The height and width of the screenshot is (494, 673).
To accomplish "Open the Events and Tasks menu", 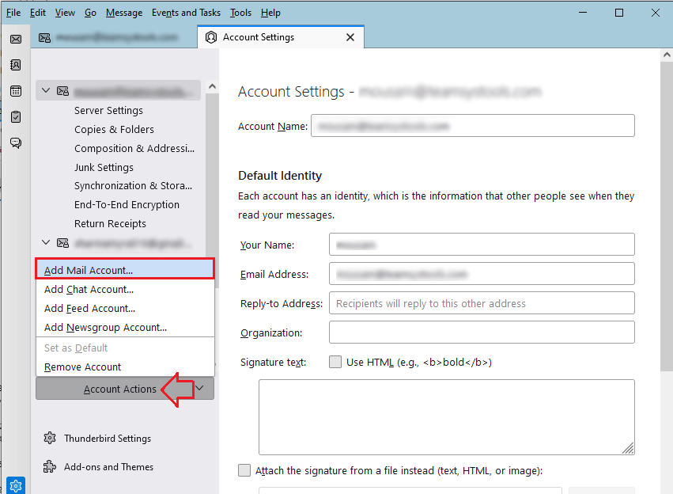I will click(x=186, y=13).
